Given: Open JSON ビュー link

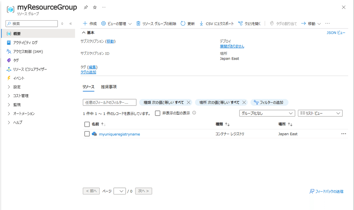Looking at the screenshot, I should (336, 33).
